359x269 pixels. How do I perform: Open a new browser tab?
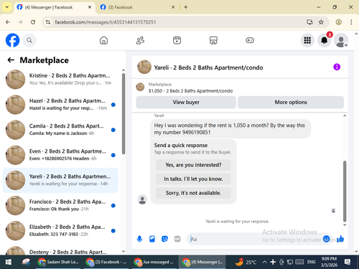click(x=186, y=7)
